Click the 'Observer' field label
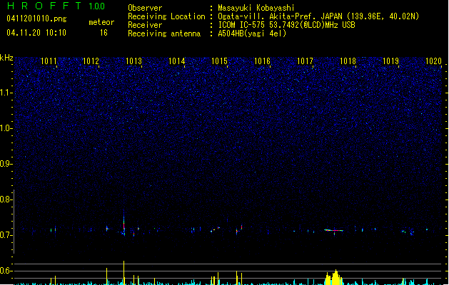The height and width of the screenshot is (285, 449). point(145,8)
